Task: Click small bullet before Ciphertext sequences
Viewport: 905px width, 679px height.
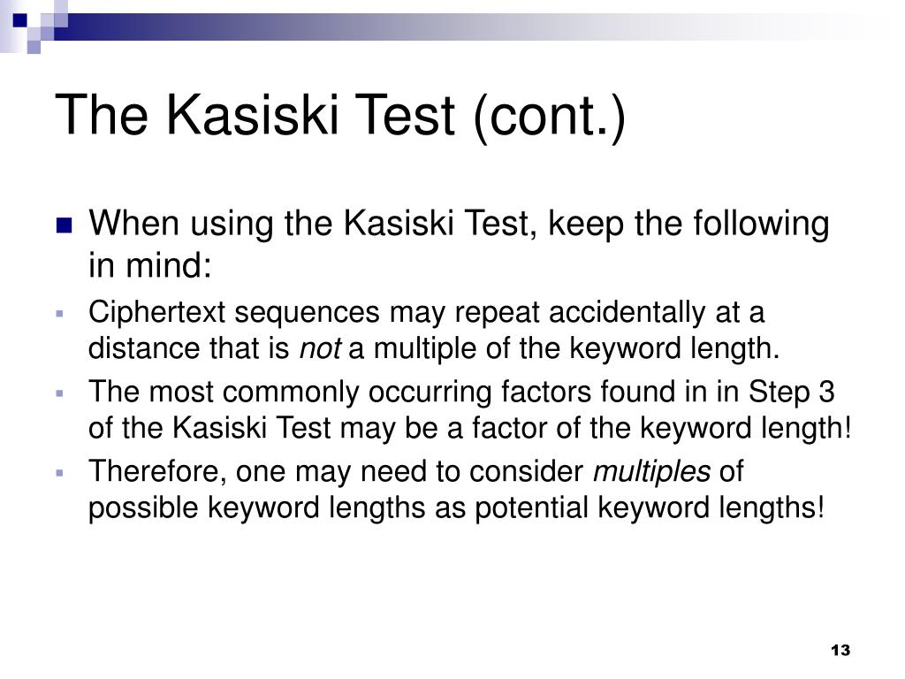Action: coord(59,314)
